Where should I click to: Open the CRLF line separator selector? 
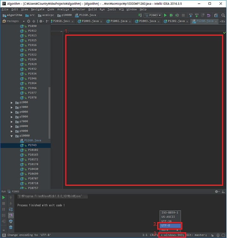coord(154,235)
